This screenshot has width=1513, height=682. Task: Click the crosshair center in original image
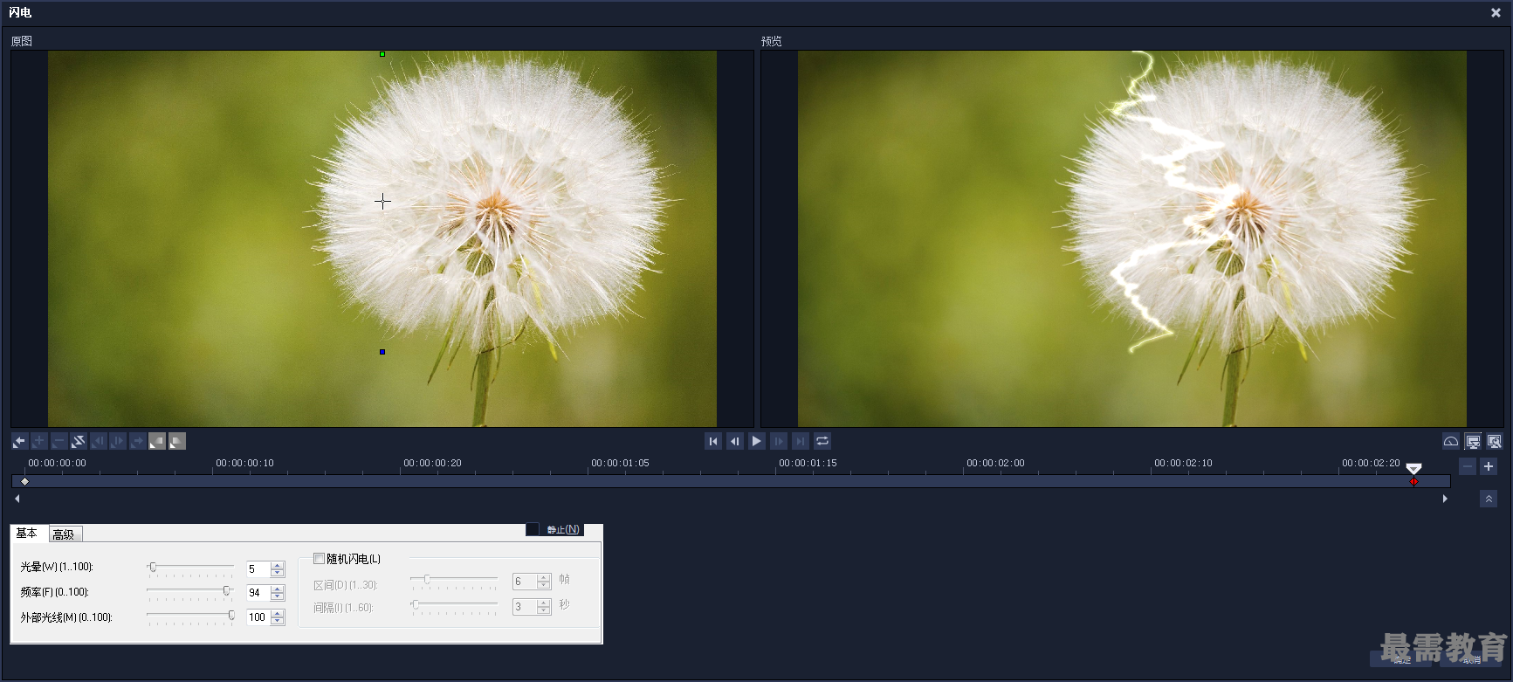click(x=382, y=201)
